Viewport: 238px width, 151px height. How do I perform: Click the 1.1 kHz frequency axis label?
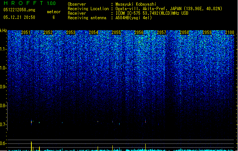3,49
